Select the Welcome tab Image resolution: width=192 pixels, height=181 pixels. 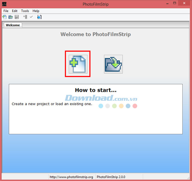click(x=13, y=25)
